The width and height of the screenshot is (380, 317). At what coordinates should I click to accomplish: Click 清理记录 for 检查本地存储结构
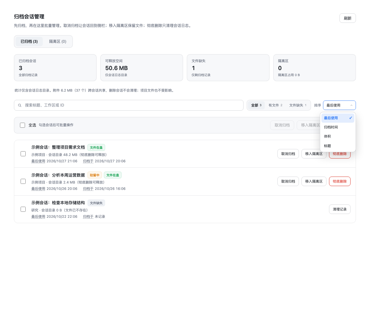[x=340, y=209]
